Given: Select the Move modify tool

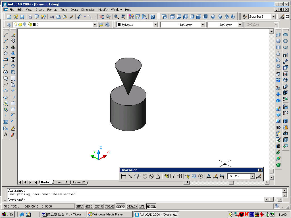Looking at the screenshot, I should click(13, 66).
